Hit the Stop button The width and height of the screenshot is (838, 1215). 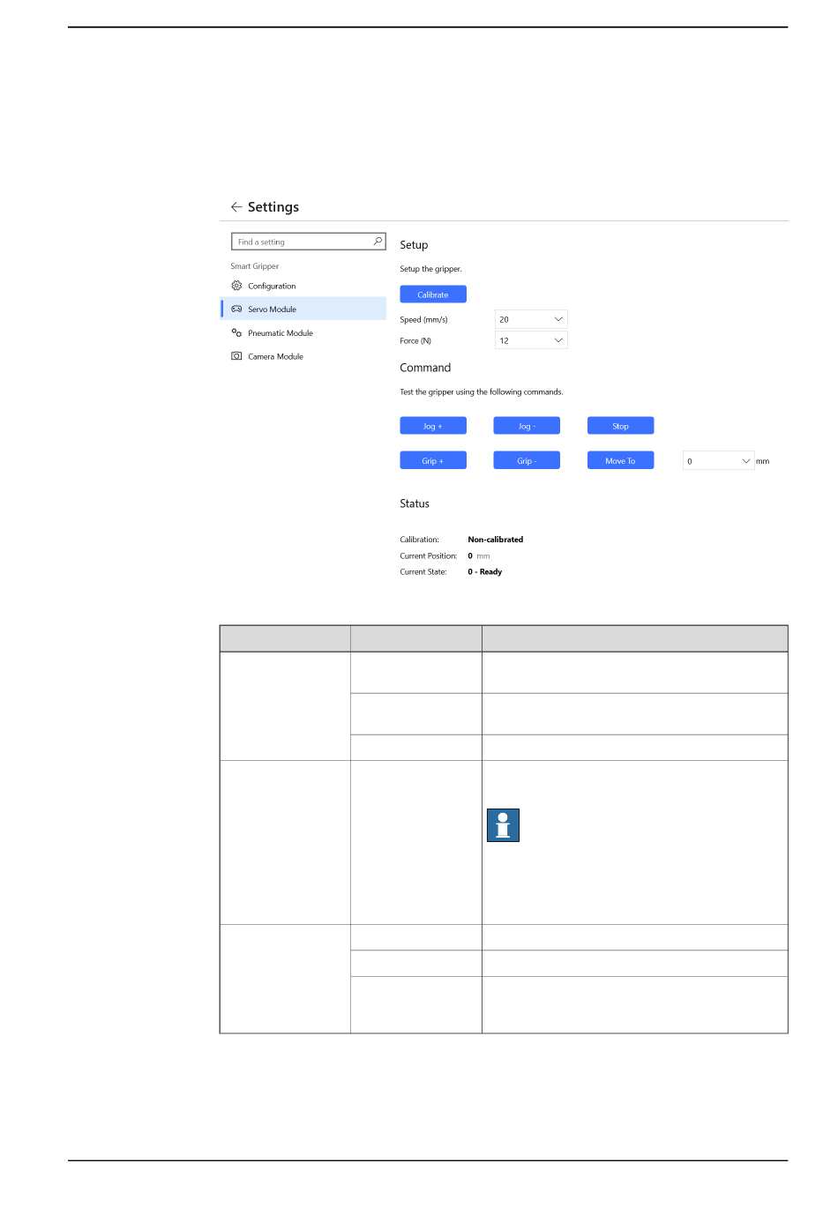tap(620, 426)
